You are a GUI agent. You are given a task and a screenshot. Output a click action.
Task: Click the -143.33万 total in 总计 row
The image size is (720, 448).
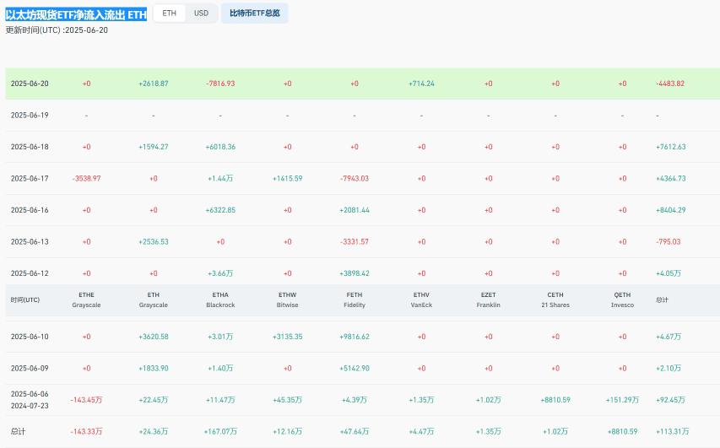(x=86, y=431)
